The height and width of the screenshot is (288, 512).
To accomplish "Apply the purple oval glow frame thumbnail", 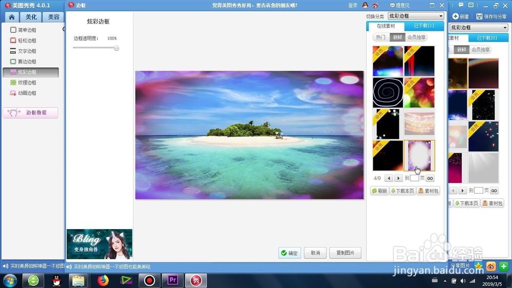I will (x=419, y=156).
